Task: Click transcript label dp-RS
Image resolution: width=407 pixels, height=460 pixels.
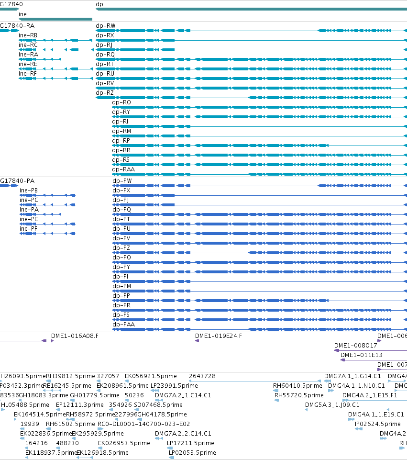Action: 121,160
